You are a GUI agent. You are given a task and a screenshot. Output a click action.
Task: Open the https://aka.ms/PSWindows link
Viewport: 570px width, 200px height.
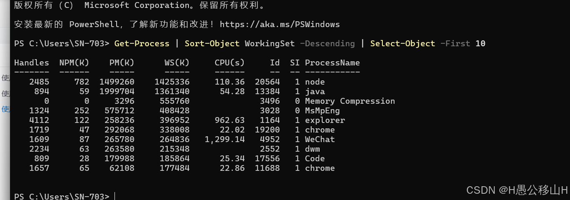(280, 24)
